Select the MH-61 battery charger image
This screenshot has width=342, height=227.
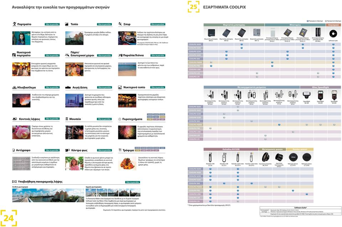click(211, 33)
